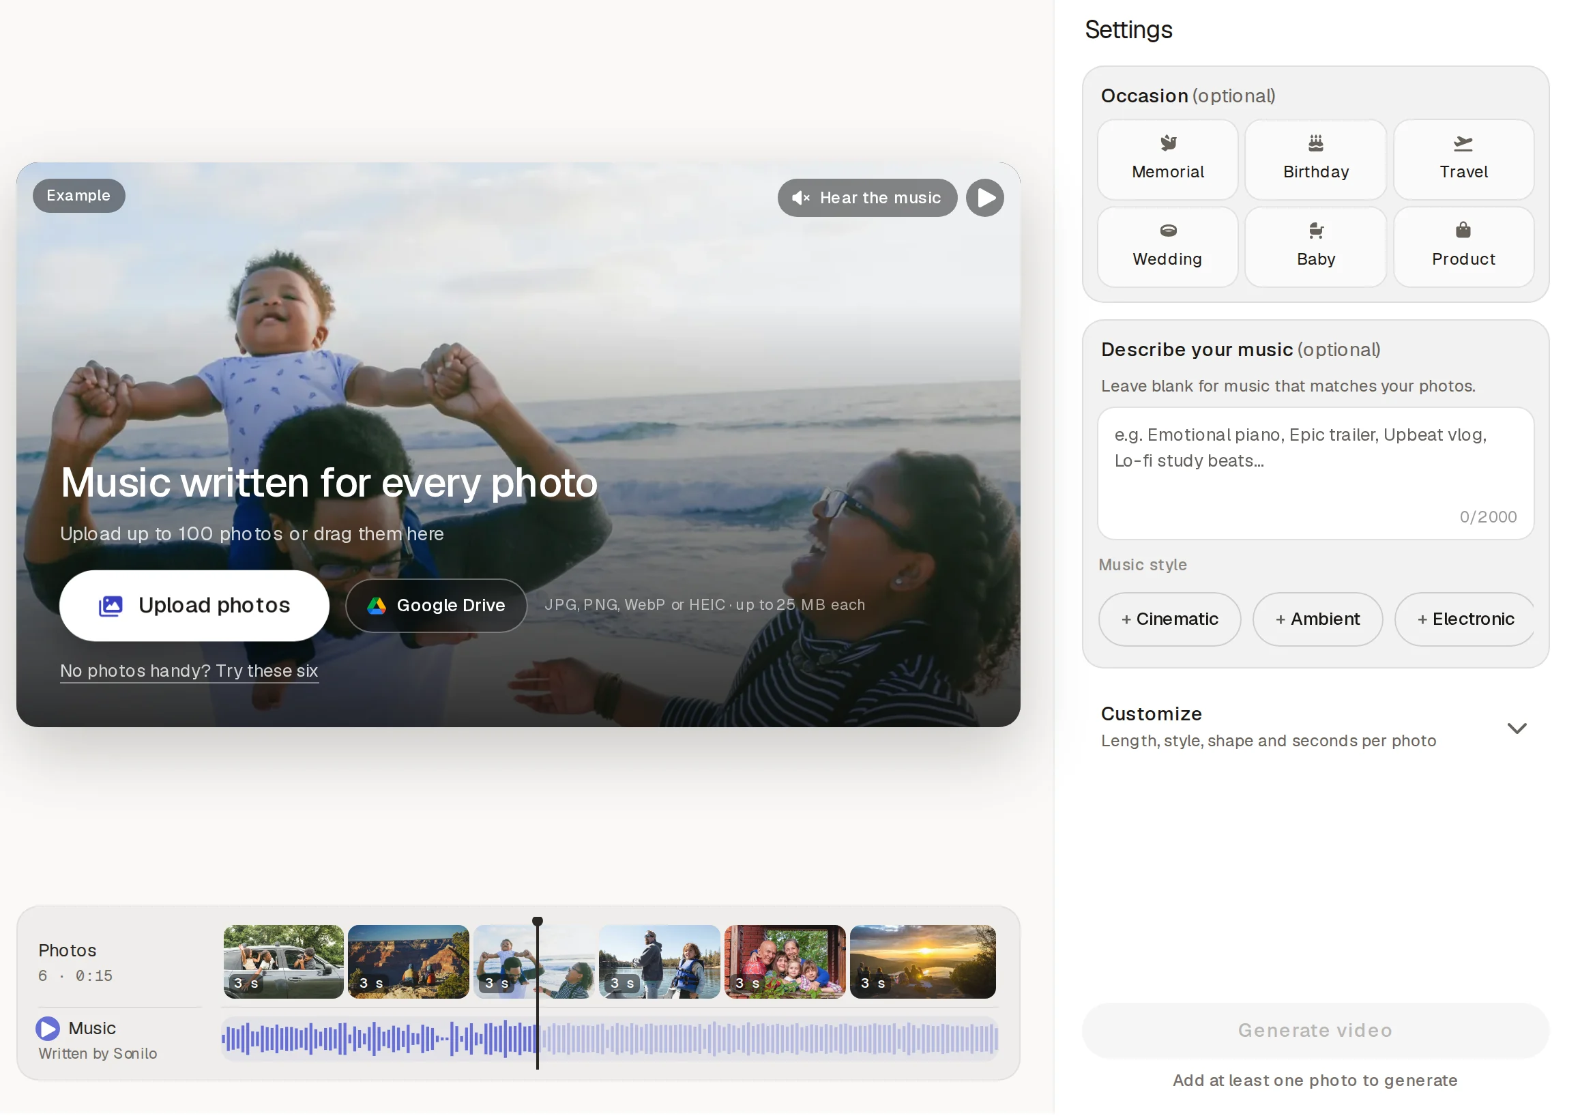Select the lake fishing photo thumbnail
Viewport: 1580px width, 1116px height.
pos(660,963)
